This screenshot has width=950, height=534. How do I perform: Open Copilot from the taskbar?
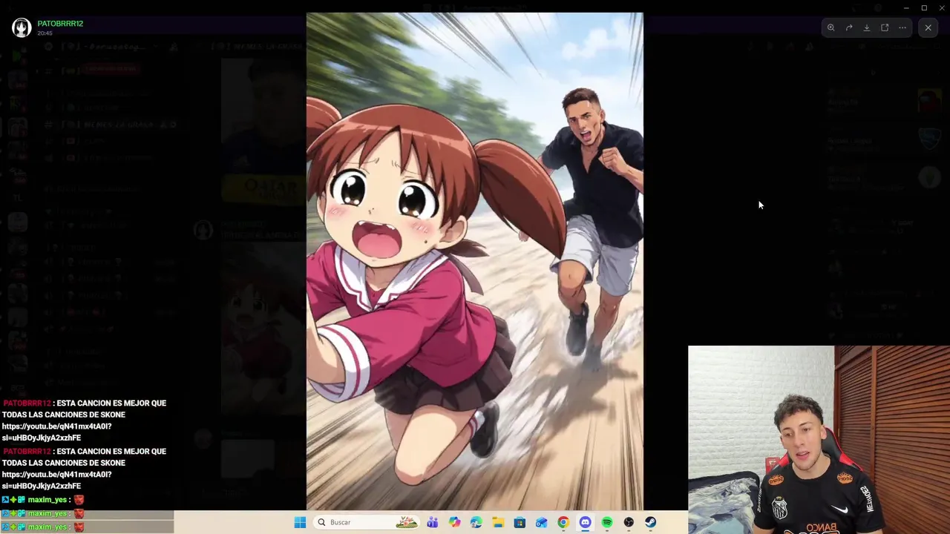tap(454, 522)
